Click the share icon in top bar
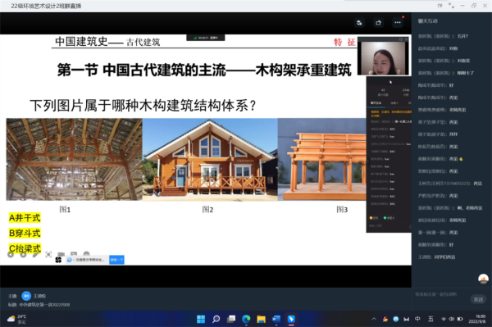Image resolution: width=492 pixels, height=327 pixels. pos(378,23)
